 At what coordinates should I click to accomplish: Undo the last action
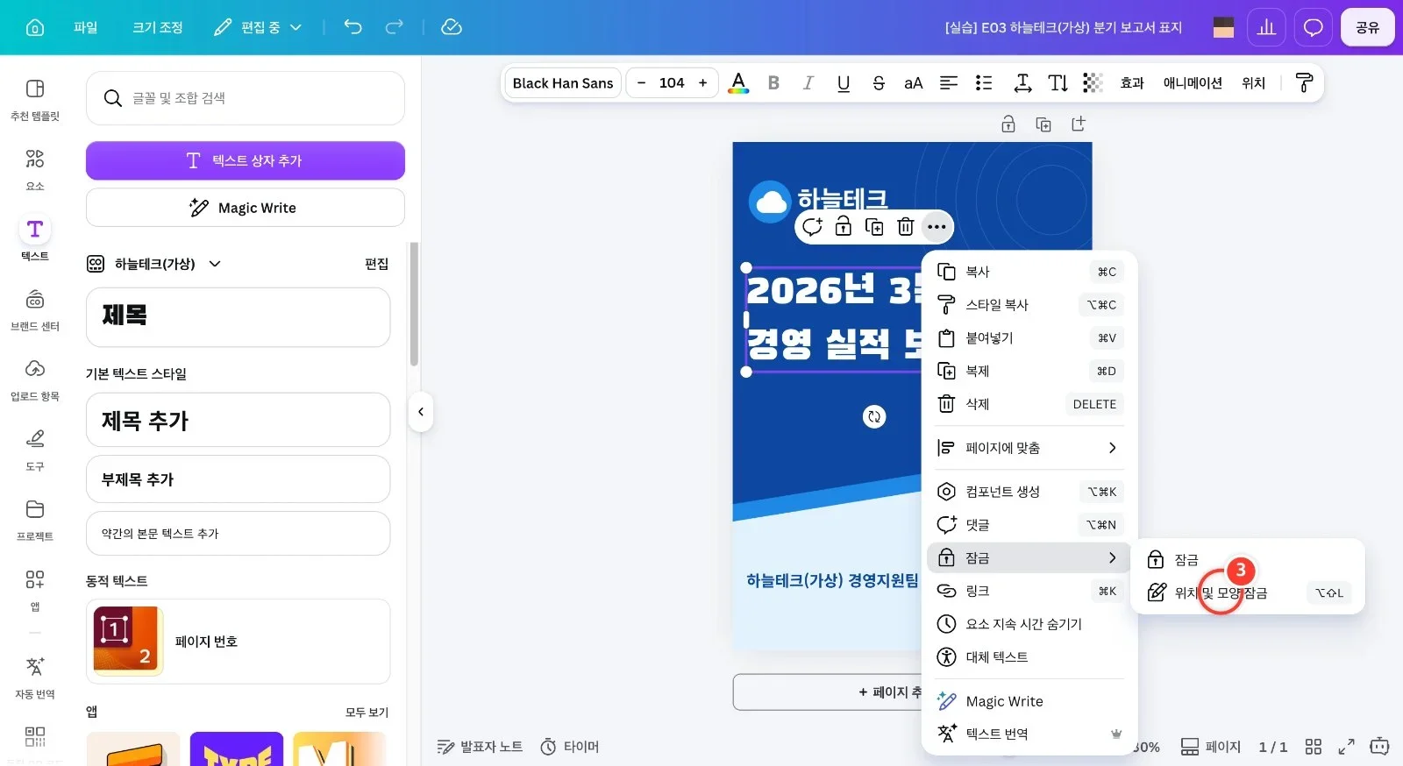point(353,27)
